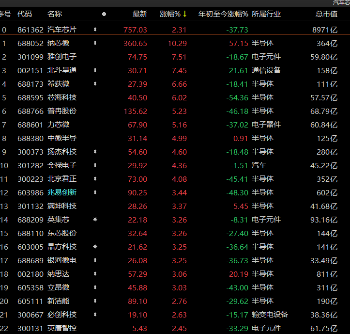This screenshot has height=334, width=350.
Task: Click marker icon on 北京君正 row
Action: tap(95, 179)
